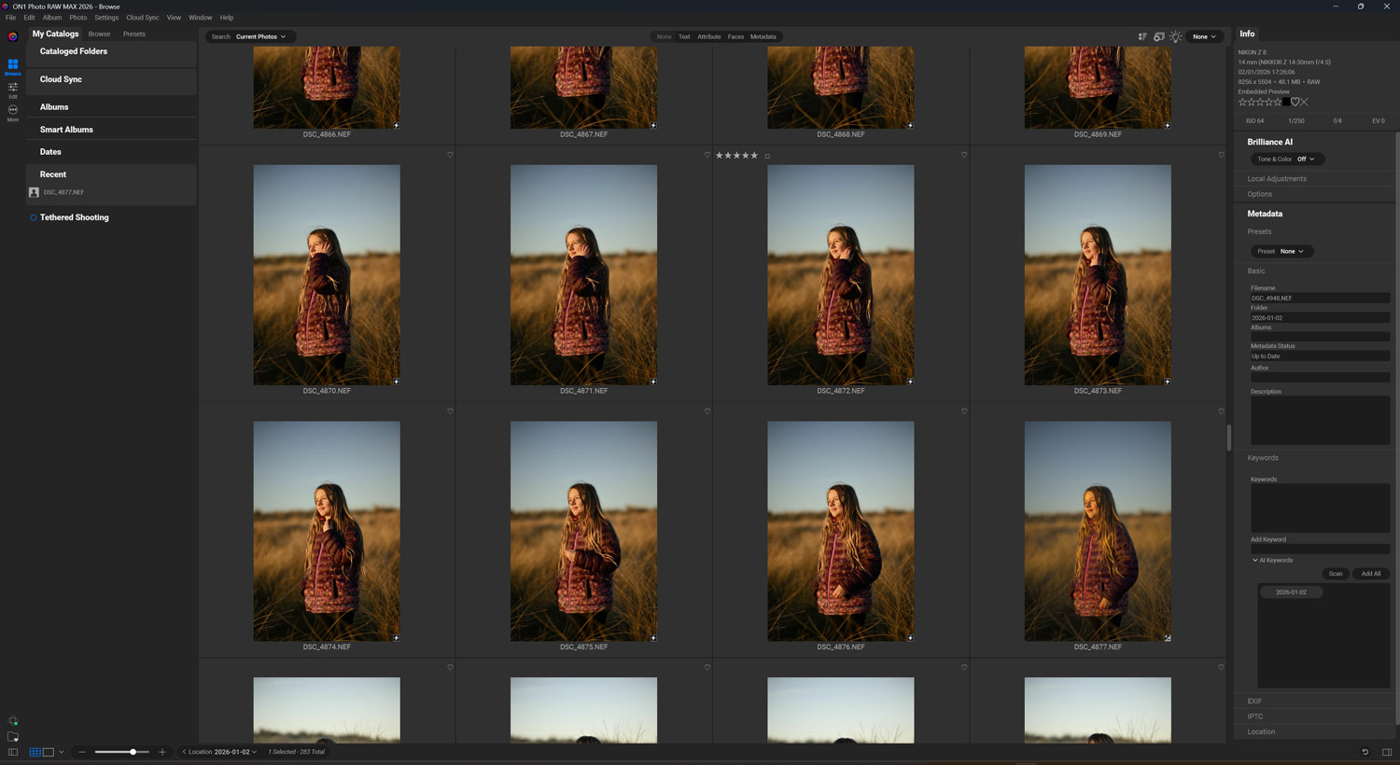Click the lightbulb enhance icon in toolbar
Viewport: 1400px width, 765px height.
[x=1177, y=36]
